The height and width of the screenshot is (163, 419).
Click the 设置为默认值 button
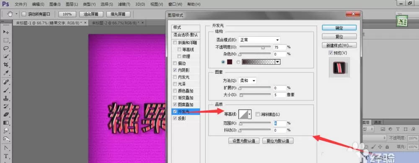[x=244, y=141]
